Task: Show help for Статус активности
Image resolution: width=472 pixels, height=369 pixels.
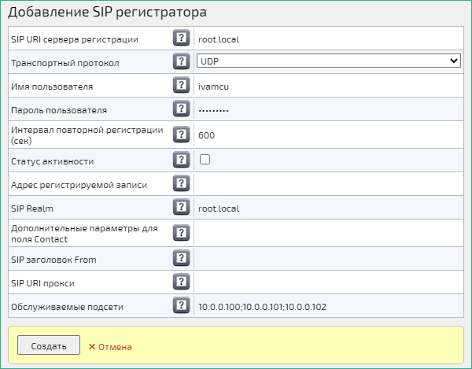Action: pos(181,161)
